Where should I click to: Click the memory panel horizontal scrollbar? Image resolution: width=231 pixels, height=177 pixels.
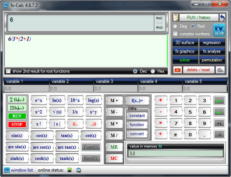(x=176, y=160)
